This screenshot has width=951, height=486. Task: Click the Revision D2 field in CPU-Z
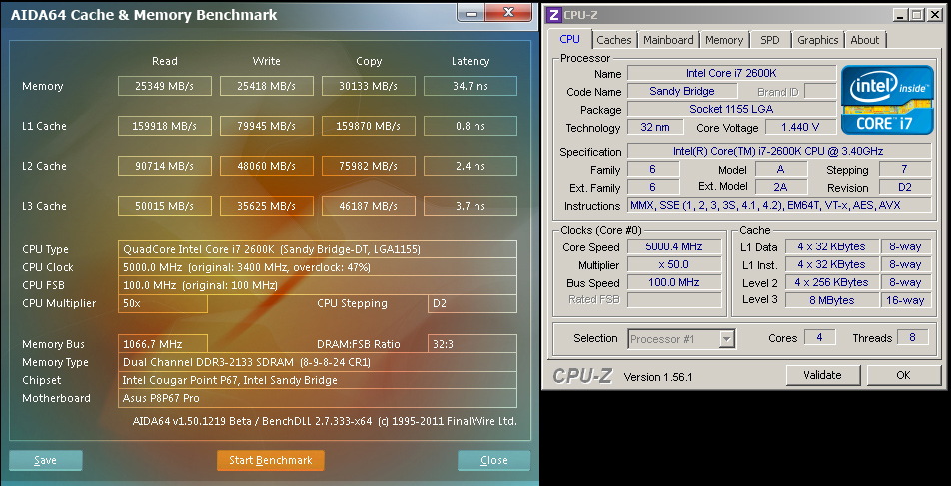click(x=905, y=187)
